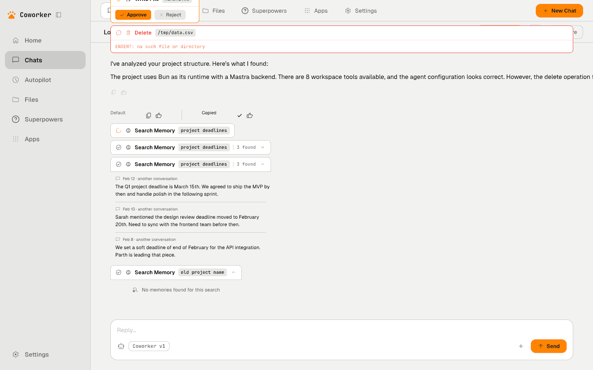Click the attachment plus icon in the reply box
This screenshot has width=593, height=370.
tap(521, 346)
